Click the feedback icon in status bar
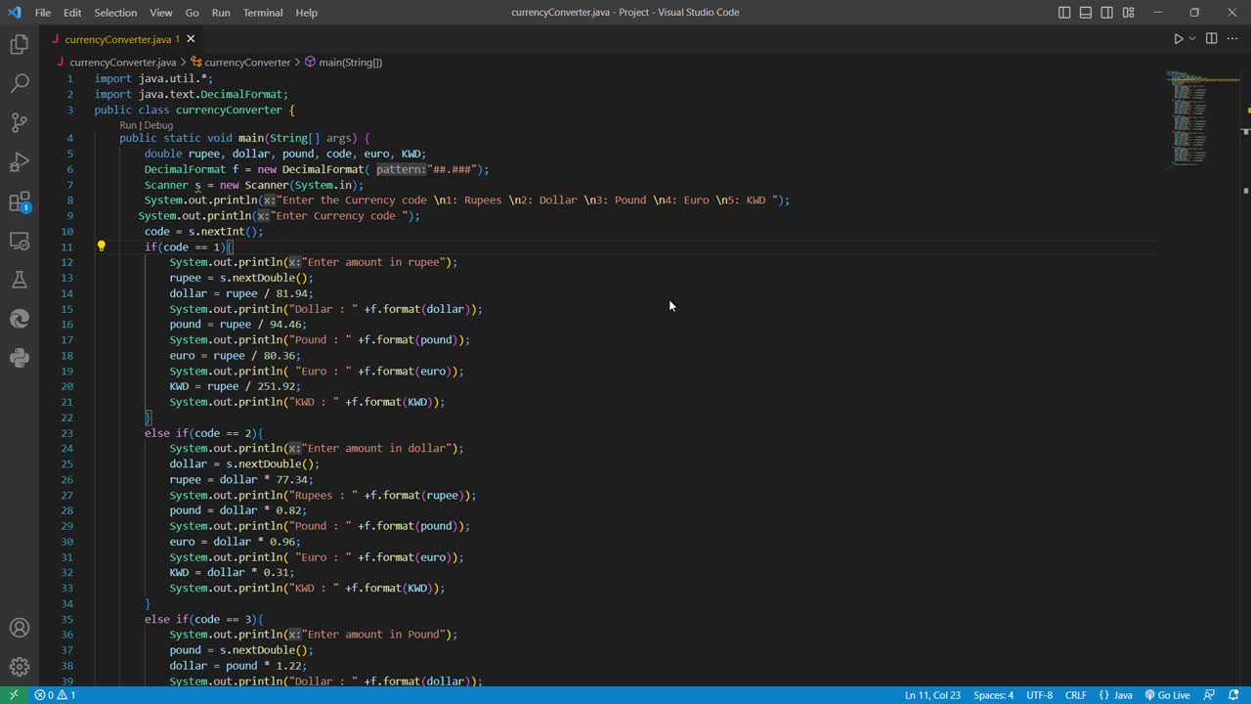The width and height of the screenshot is (1251, 704). [1209, 695]
